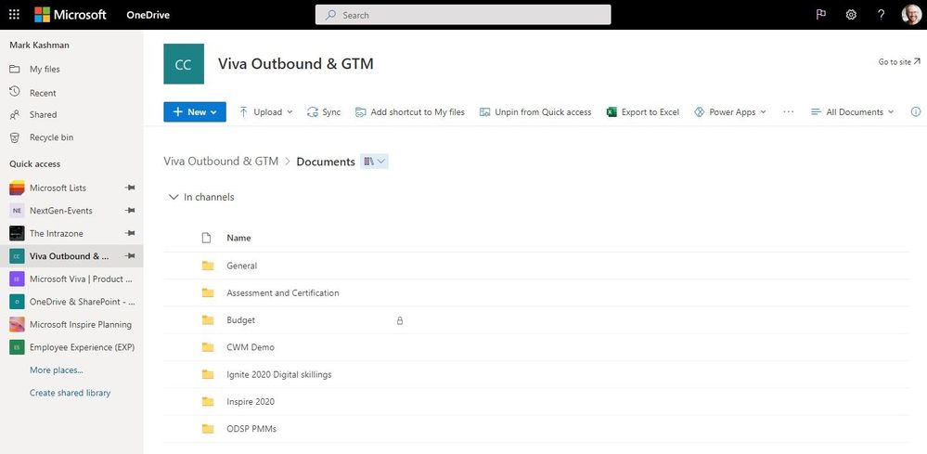Click The Intrazone thumbnail icon
The width and height of the screenshot is (927, 454).
(17, 234)
